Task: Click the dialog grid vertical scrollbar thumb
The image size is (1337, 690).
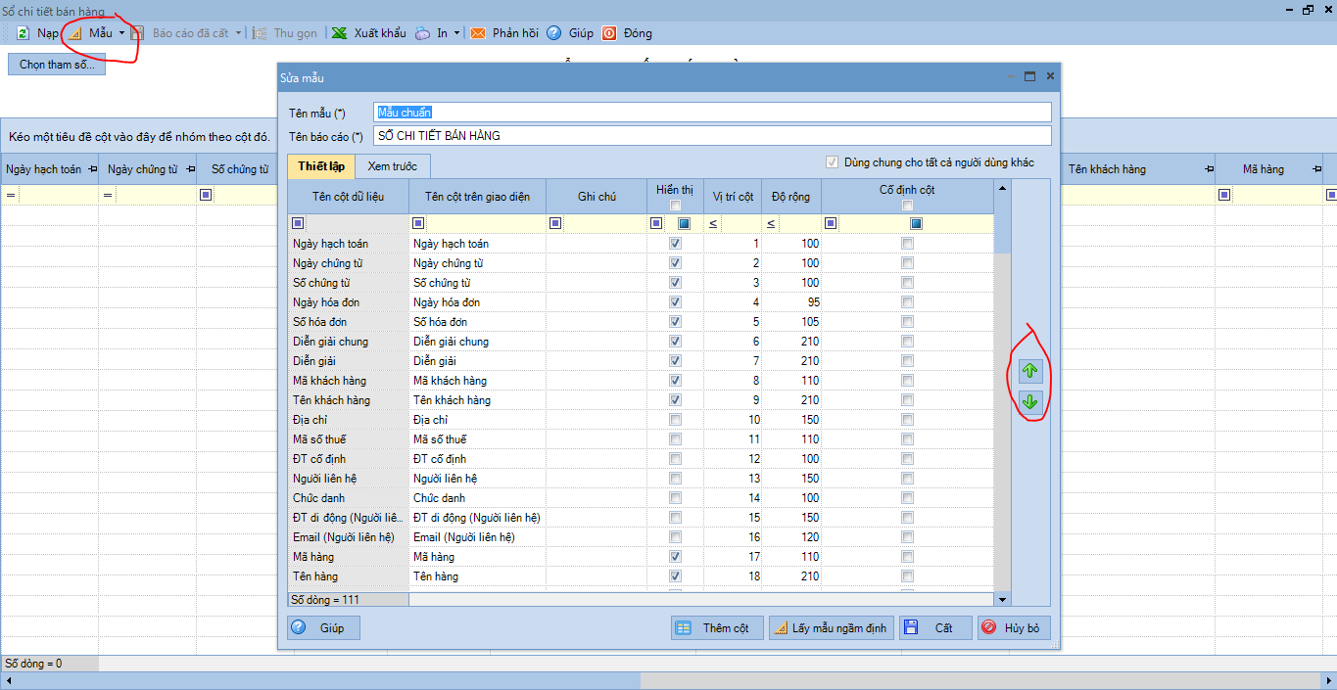Action: (x=1003, y=223)
